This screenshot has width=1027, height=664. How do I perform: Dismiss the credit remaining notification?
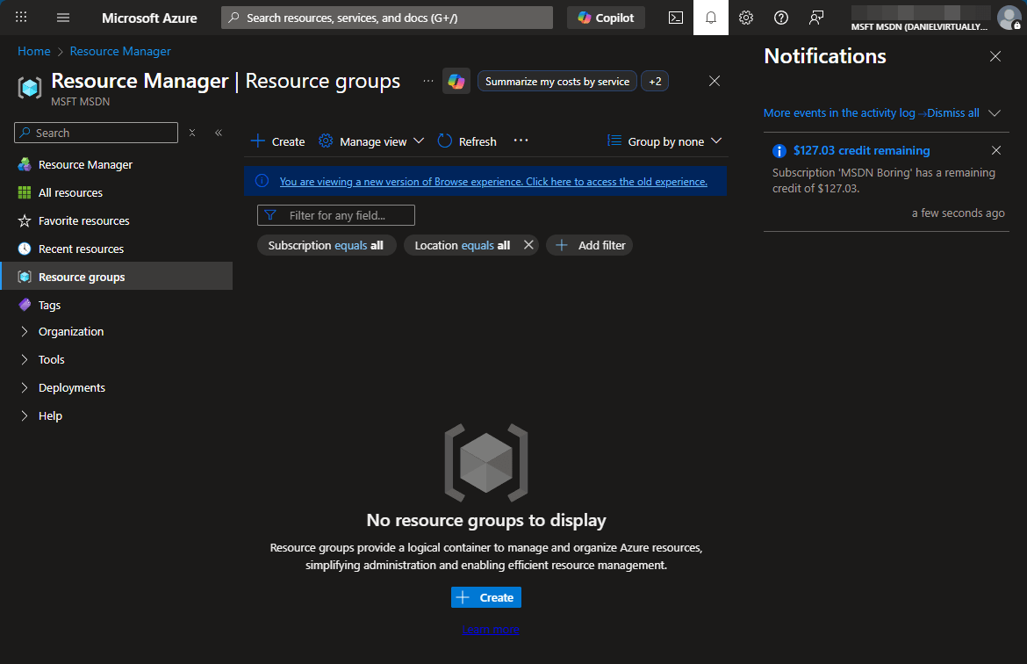(996, 150)
